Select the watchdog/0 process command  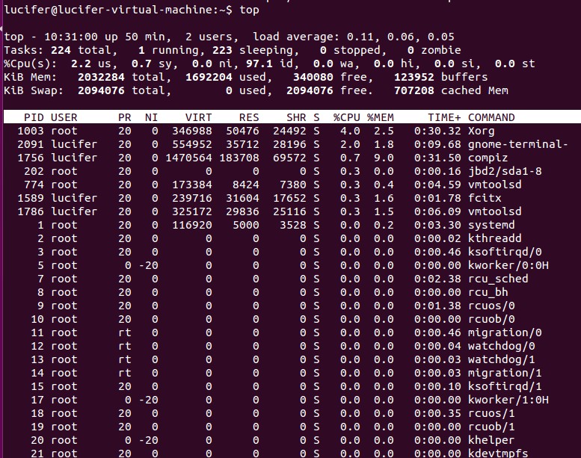pyautogui.click(x=501, y=346)
